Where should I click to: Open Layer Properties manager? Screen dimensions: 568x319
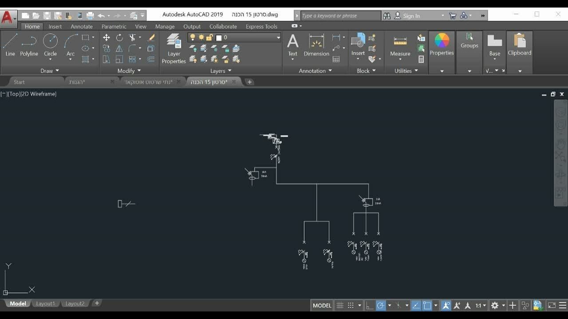coord(174,48)
